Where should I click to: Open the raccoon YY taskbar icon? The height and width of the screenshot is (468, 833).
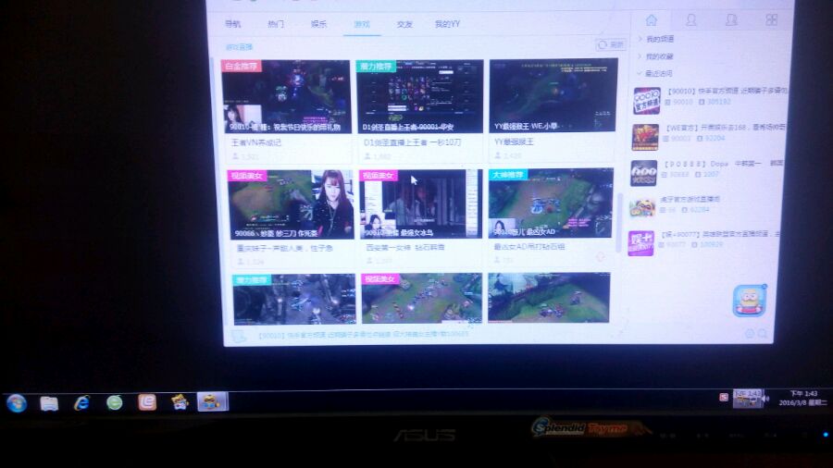(x=180, y=402)
